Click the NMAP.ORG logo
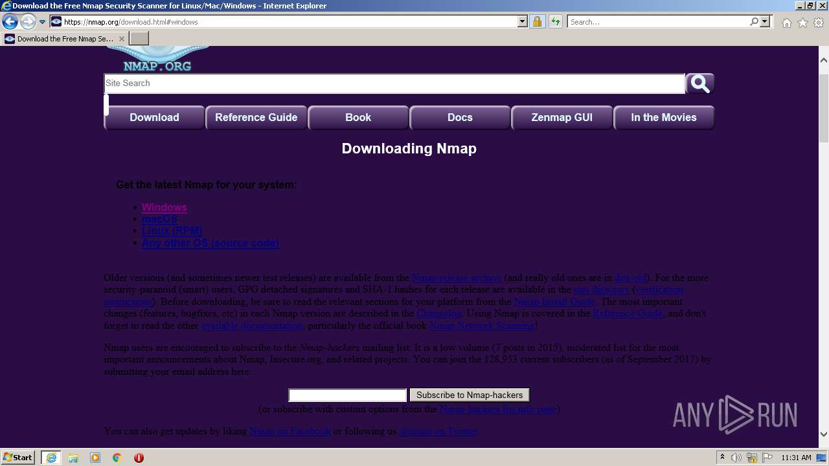This screenshot has width=829, height=466. tap(157, 59)
